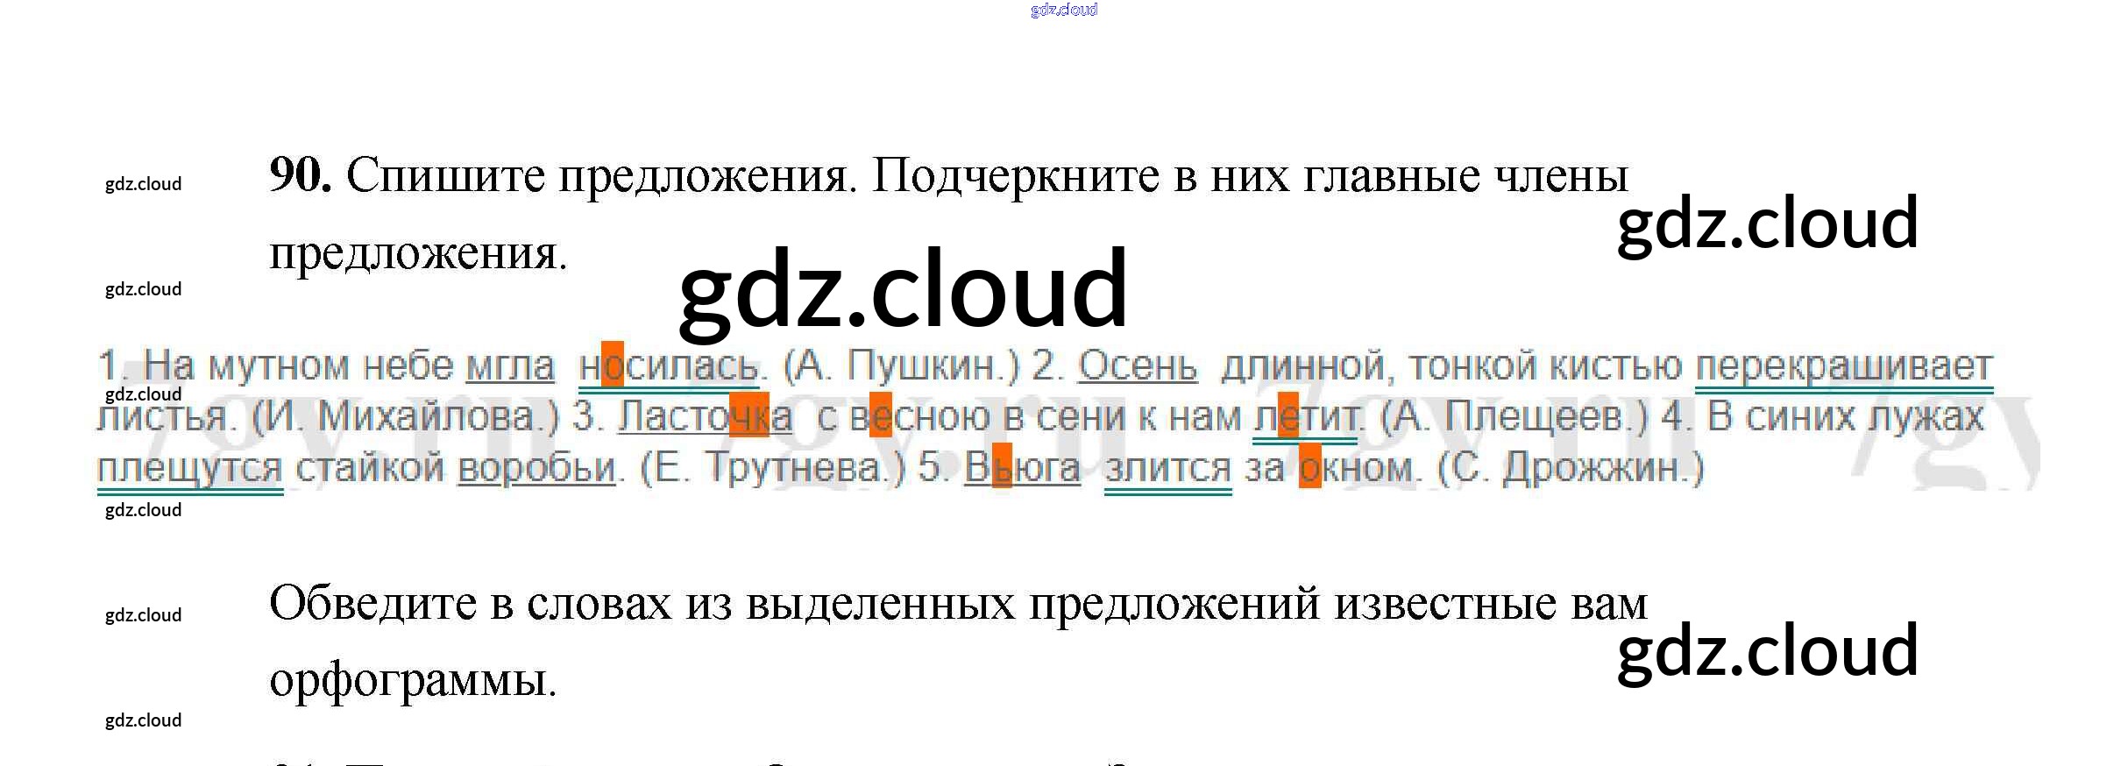
Task: Select the underlined word «Осень»
Action: pos(1137,365)
